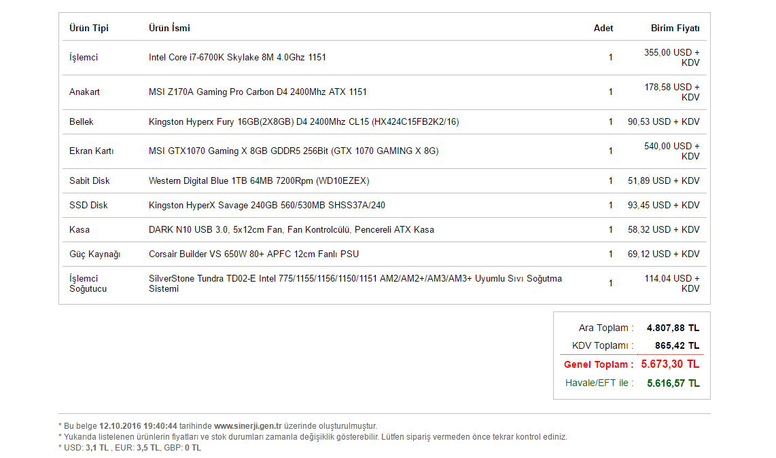
Task: Click the USD rate '3,1 TL'
Action: click(x=97, y=448)
